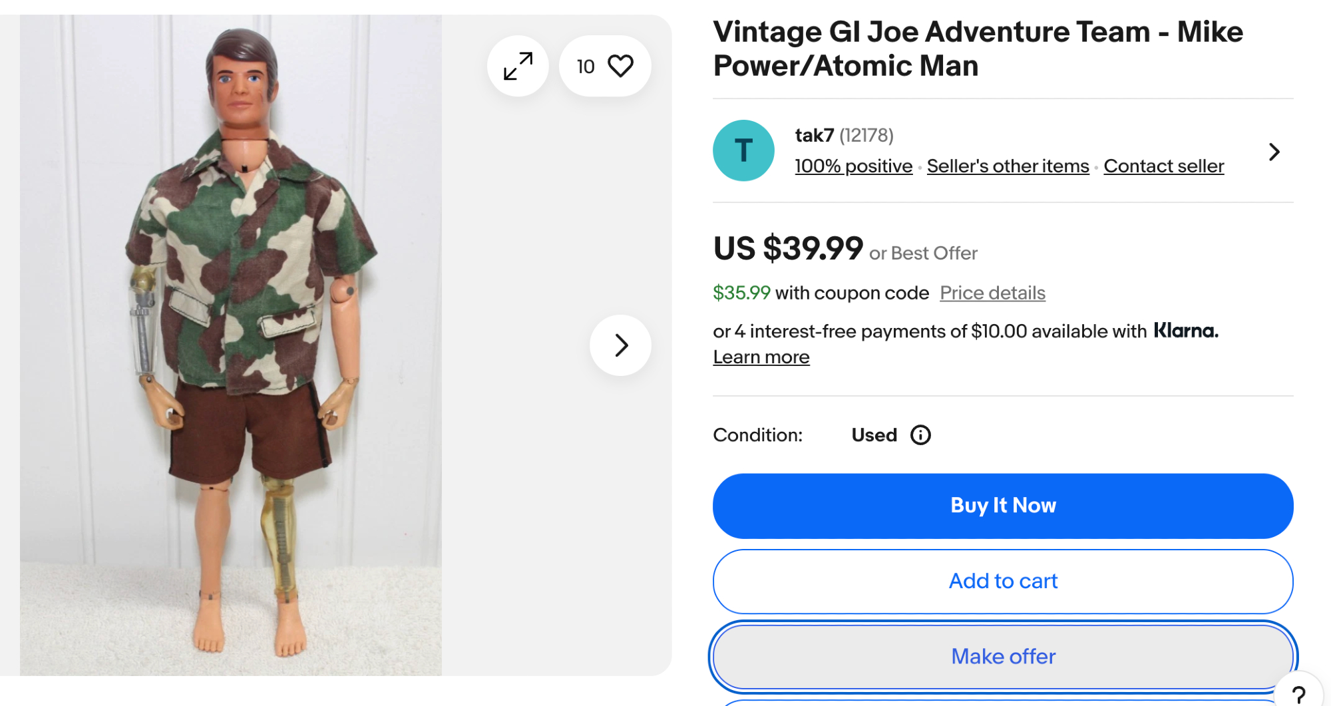Click the main GI Joe figure photo
The width and height of the screenshot is (1331, 706).
231,345
